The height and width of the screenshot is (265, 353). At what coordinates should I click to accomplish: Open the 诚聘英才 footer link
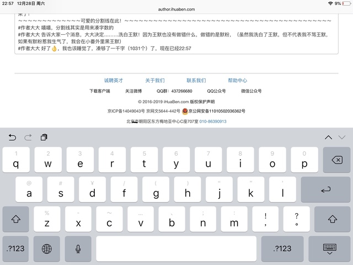pyautogui.click(x=113, y=80)
